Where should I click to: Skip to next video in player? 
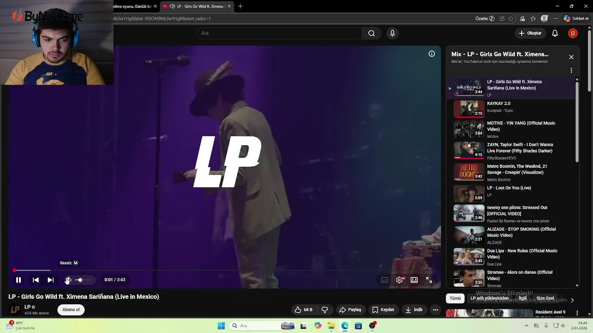pos(50,280)
